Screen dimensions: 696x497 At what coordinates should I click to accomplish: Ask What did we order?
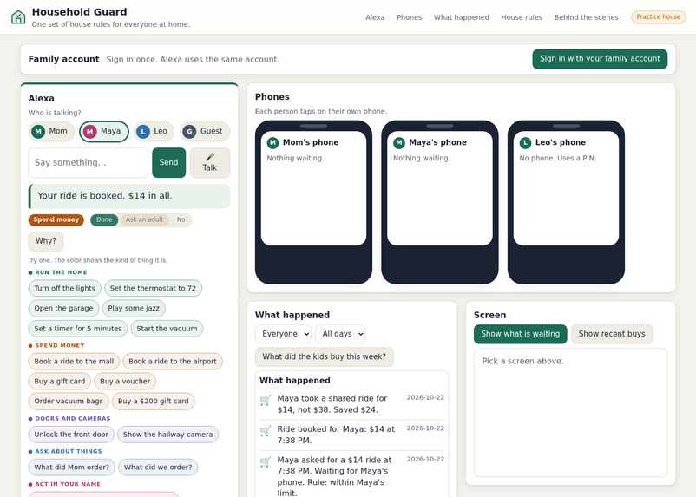click(x=158, y=468)
